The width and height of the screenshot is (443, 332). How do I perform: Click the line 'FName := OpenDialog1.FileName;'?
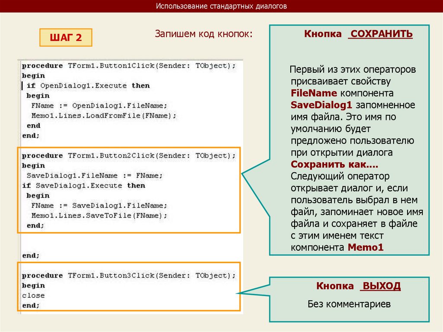tap(99, 106)
